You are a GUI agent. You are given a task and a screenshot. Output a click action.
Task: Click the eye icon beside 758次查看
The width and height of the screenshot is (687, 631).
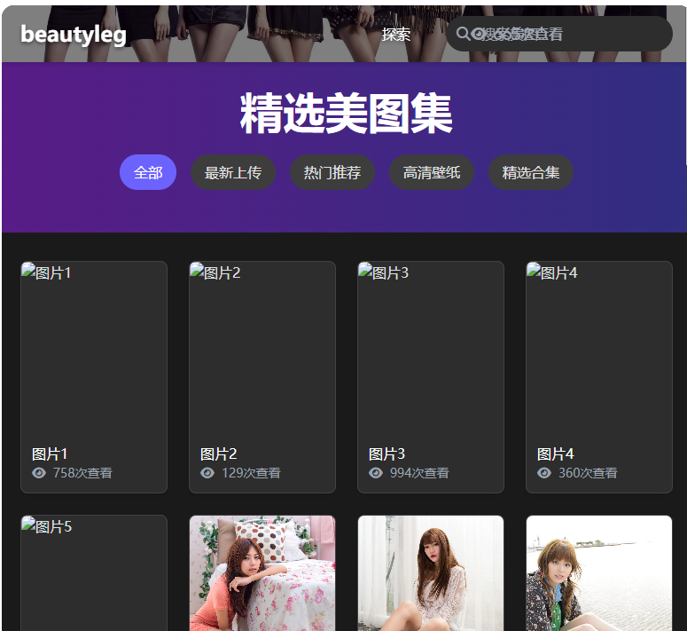(39, 473)
